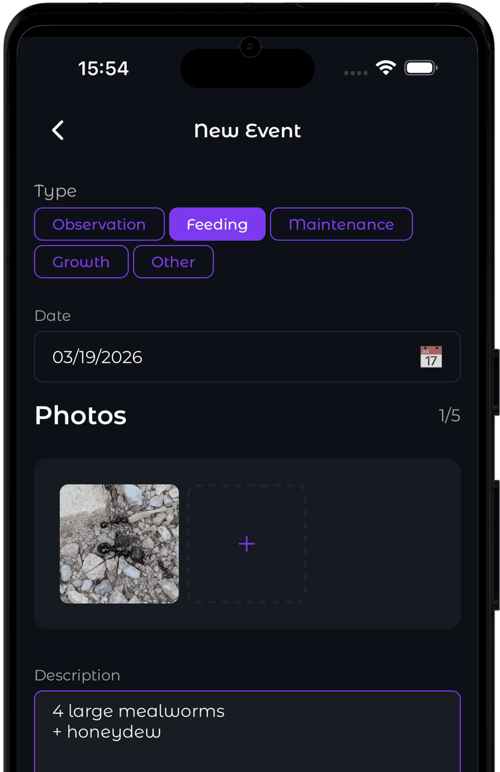Tap the 15:54 clock in status bar
500x772 pixels.
[x=103, y=69]
